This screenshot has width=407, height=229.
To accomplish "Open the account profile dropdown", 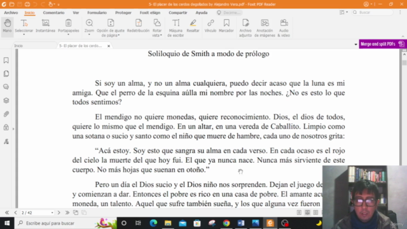I will pos(368,4).
